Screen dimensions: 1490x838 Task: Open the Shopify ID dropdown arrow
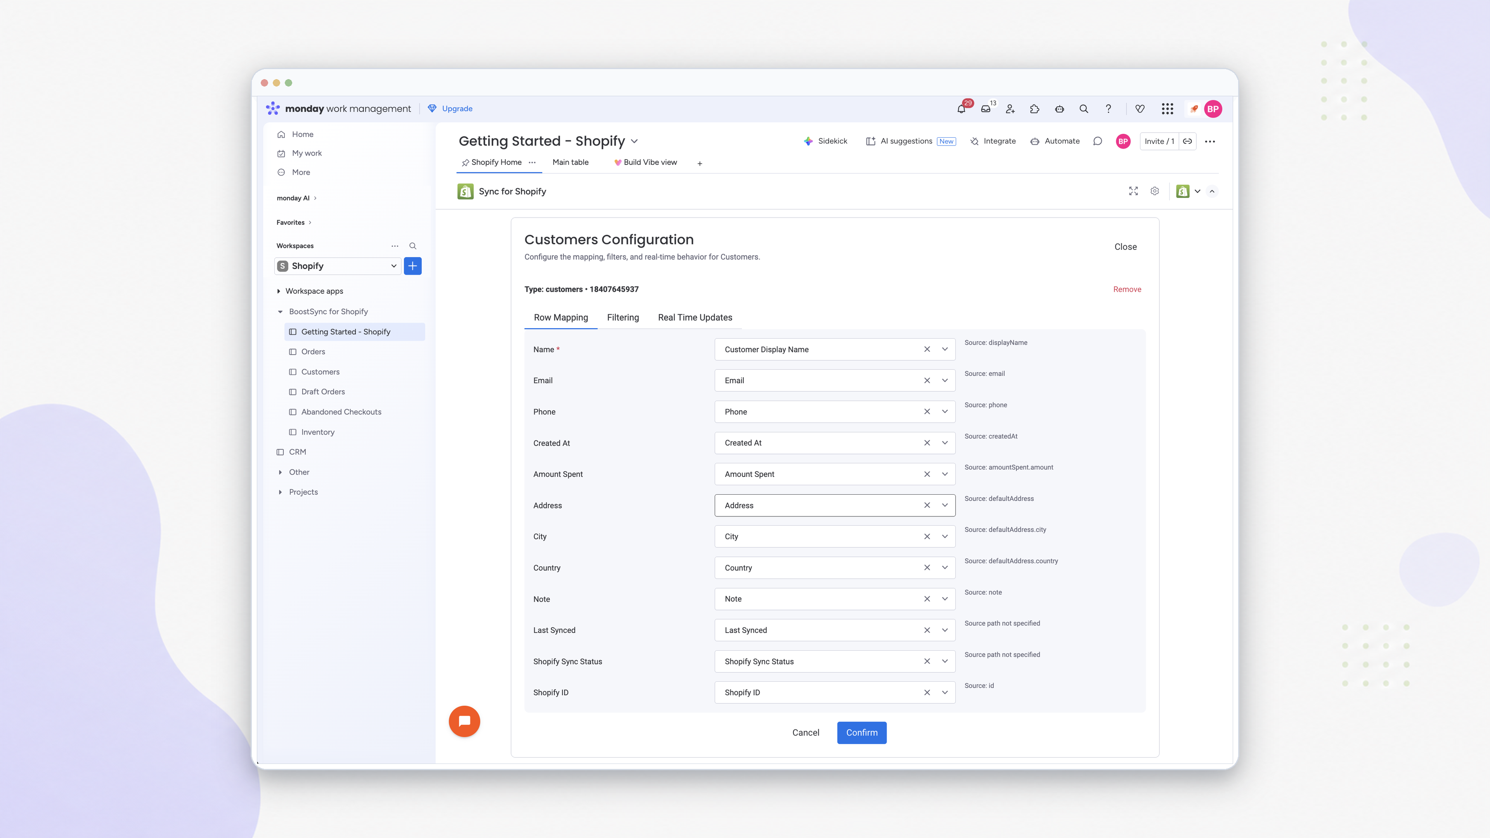(x=945, y=692)
